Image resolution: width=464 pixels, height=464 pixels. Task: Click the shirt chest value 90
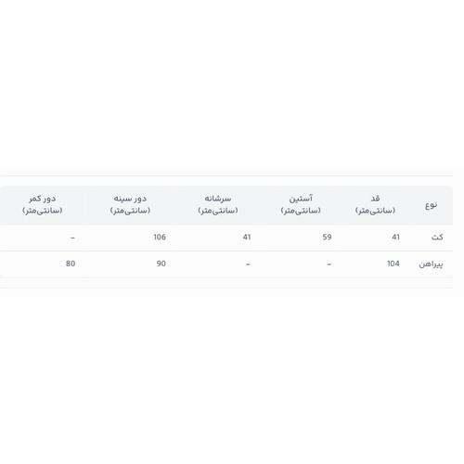[x=161, y=264]
